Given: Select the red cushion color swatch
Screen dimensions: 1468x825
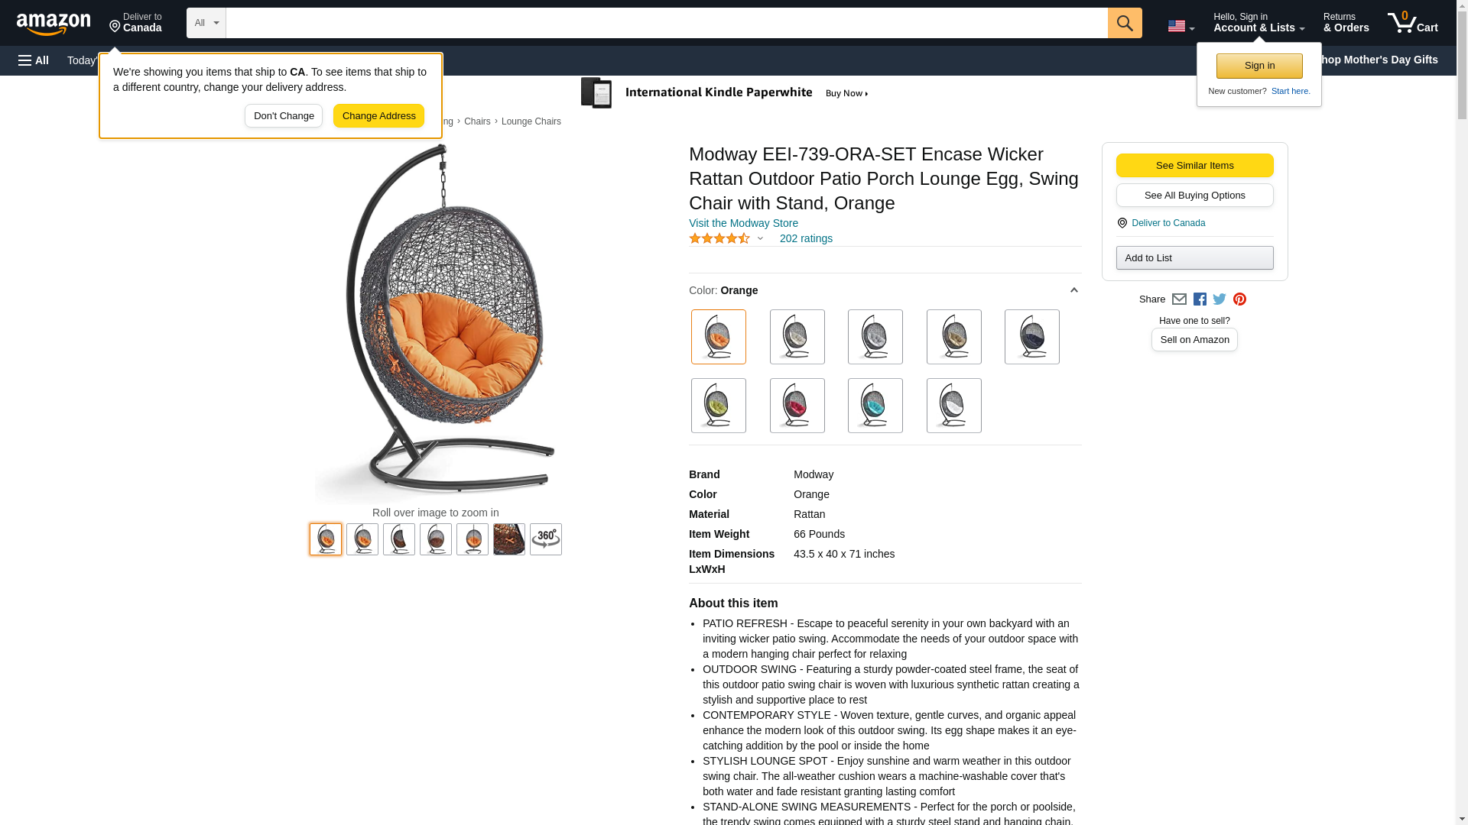Looking at the screenshot, I should tap(797, 406).
